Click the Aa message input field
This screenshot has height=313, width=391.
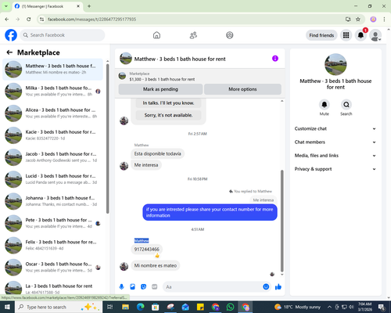[x=213, y=287]
